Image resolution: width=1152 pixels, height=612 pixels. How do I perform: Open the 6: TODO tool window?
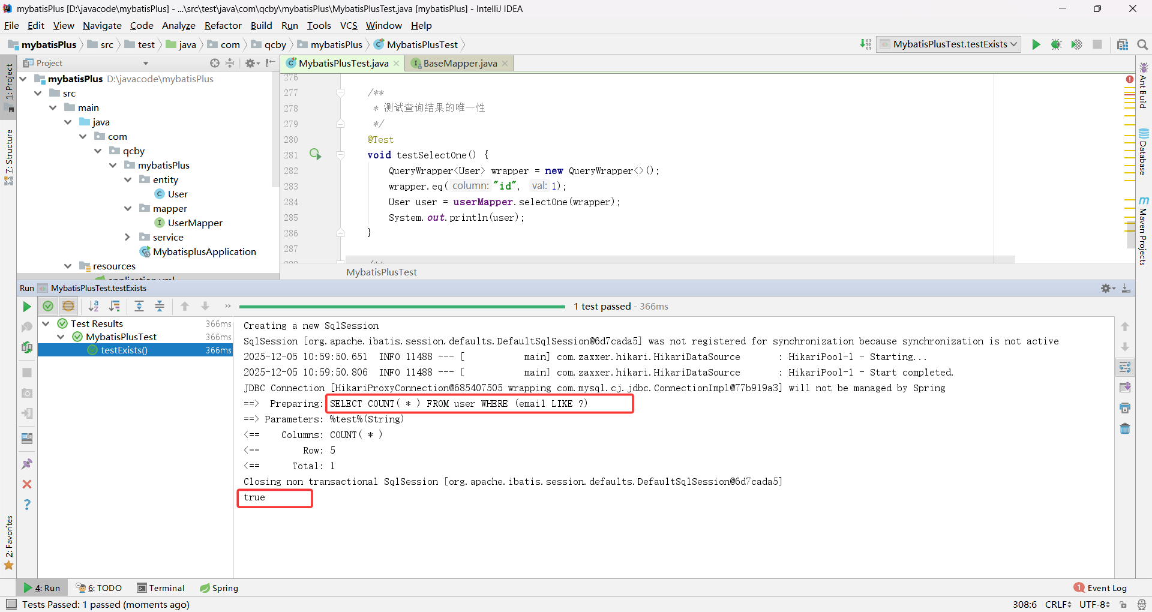(99, 588)
